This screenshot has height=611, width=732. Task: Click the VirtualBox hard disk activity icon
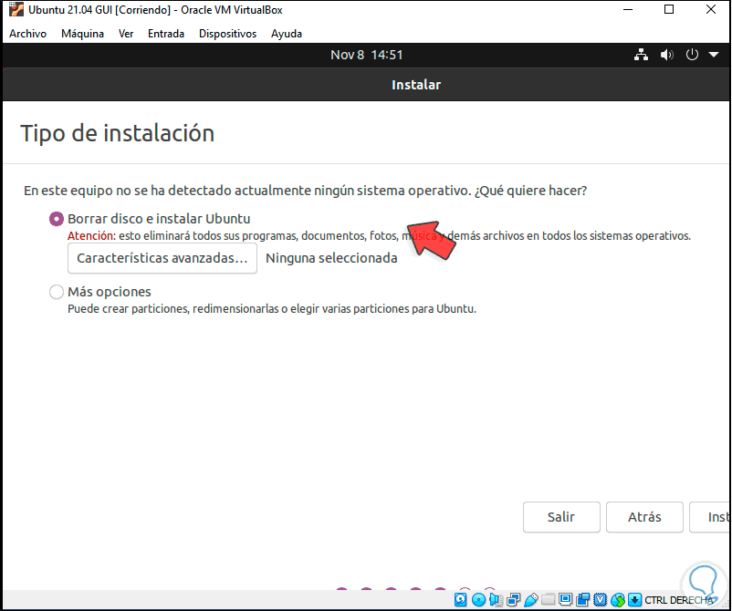(x=460, y=600)
